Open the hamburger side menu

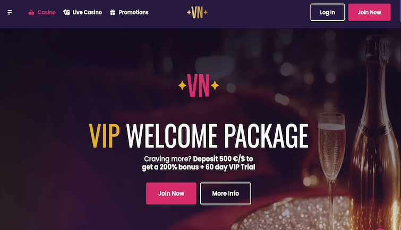pos(10,12)
